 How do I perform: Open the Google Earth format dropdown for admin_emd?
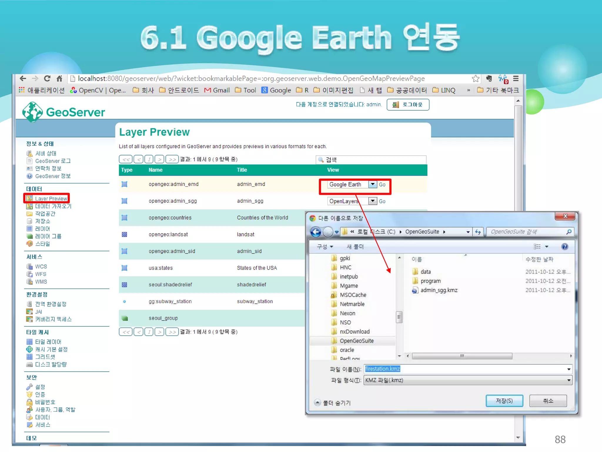click(x=372, y=184)
